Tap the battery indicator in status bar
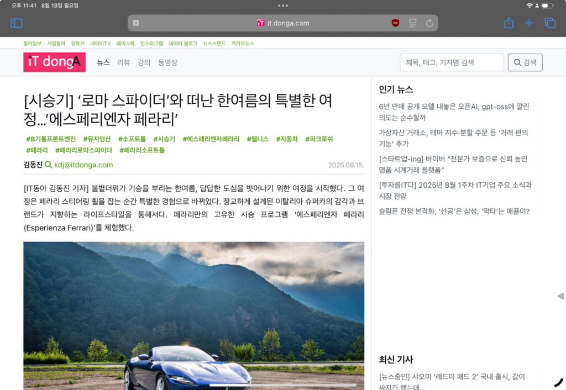This screenshot has height=390, width=566. pyautogui.click(x=547, y=6)
